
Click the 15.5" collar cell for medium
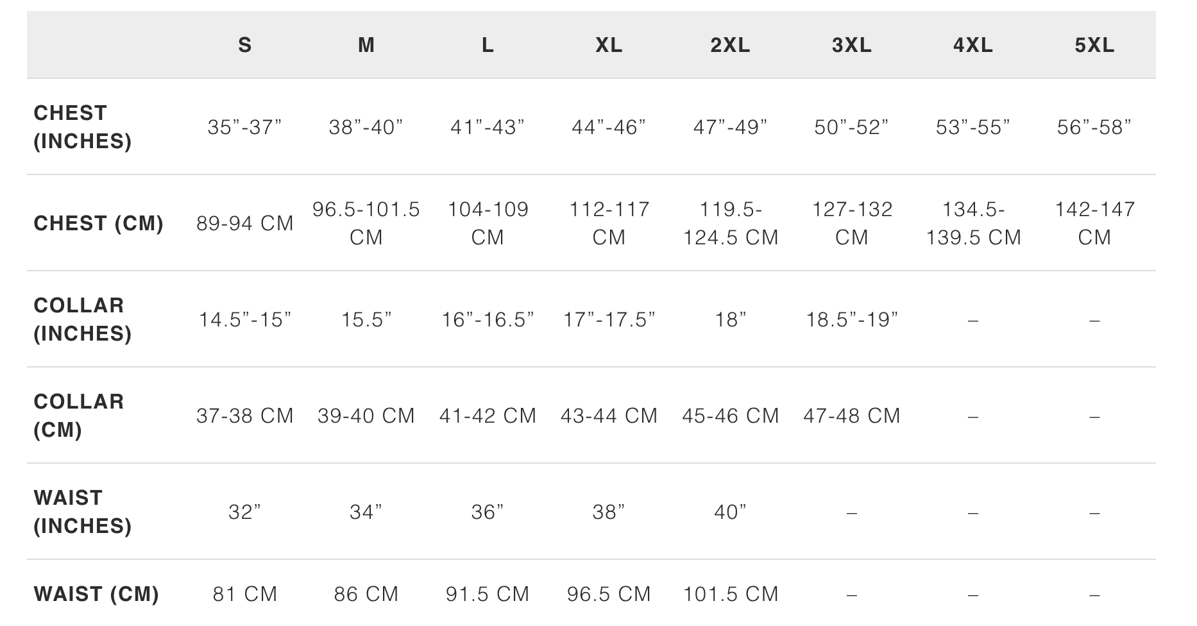pos(366,319)
